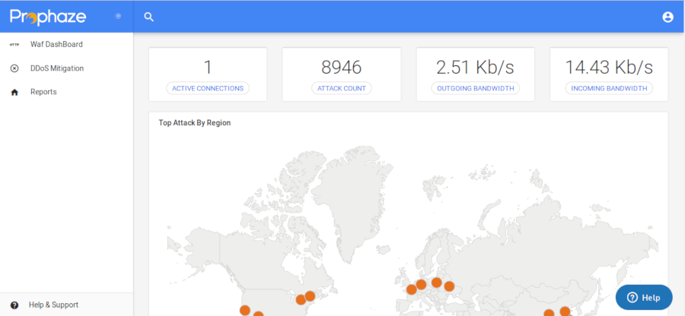Click the Help & Support question icon
Viewport: 685px width, 316px height.
point(14,305)
